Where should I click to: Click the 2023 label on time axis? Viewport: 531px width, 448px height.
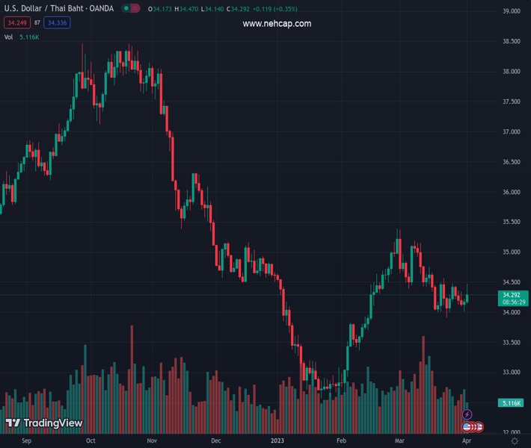click(x=277, y=441)
